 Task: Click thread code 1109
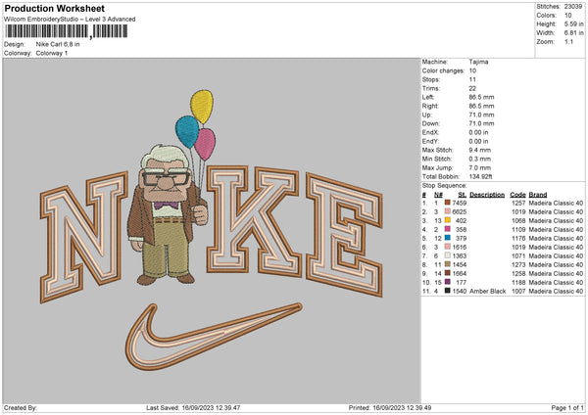pyautogui.click(x=518, y=230)
